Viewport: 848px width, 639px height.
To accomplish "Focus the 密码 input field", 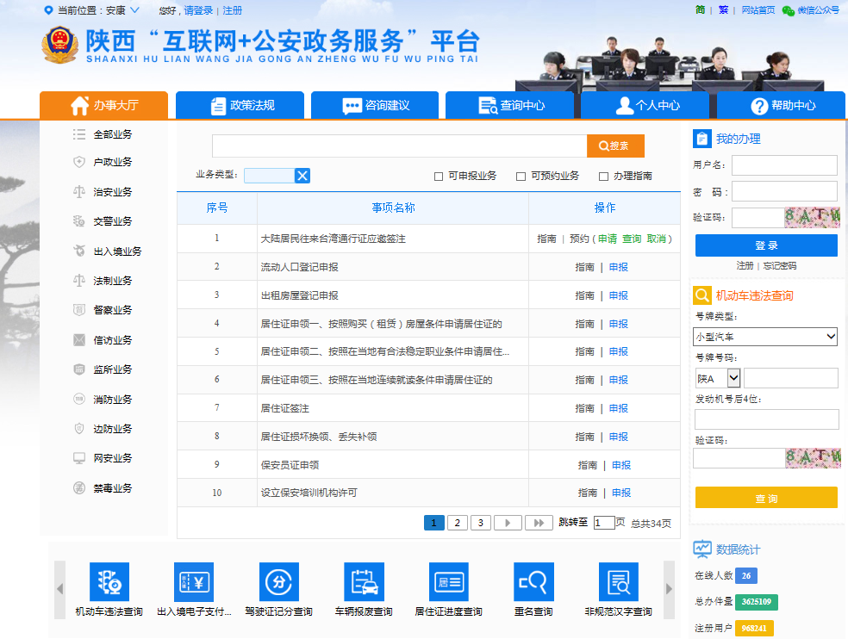I will coord(784,191).
